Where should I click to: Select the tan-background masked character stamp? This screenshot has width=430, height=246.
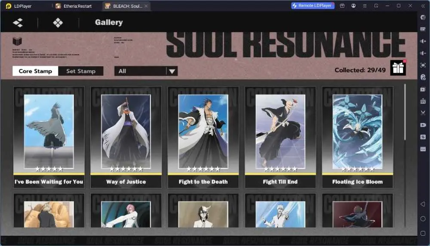coord(203,211)
